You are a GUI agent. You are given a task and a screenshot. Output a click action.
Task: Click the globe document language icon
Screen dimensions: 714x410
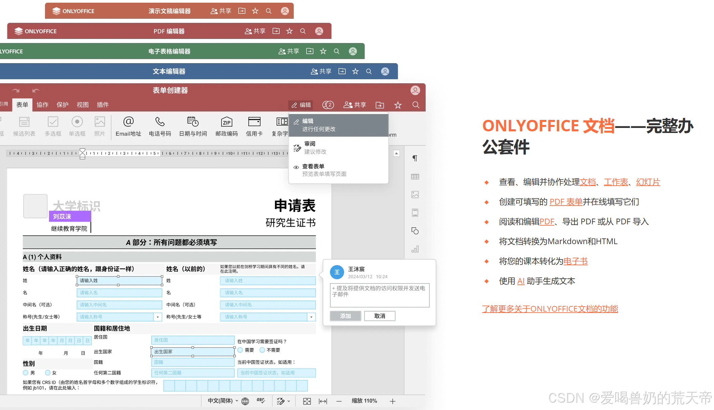coord(245,401)
